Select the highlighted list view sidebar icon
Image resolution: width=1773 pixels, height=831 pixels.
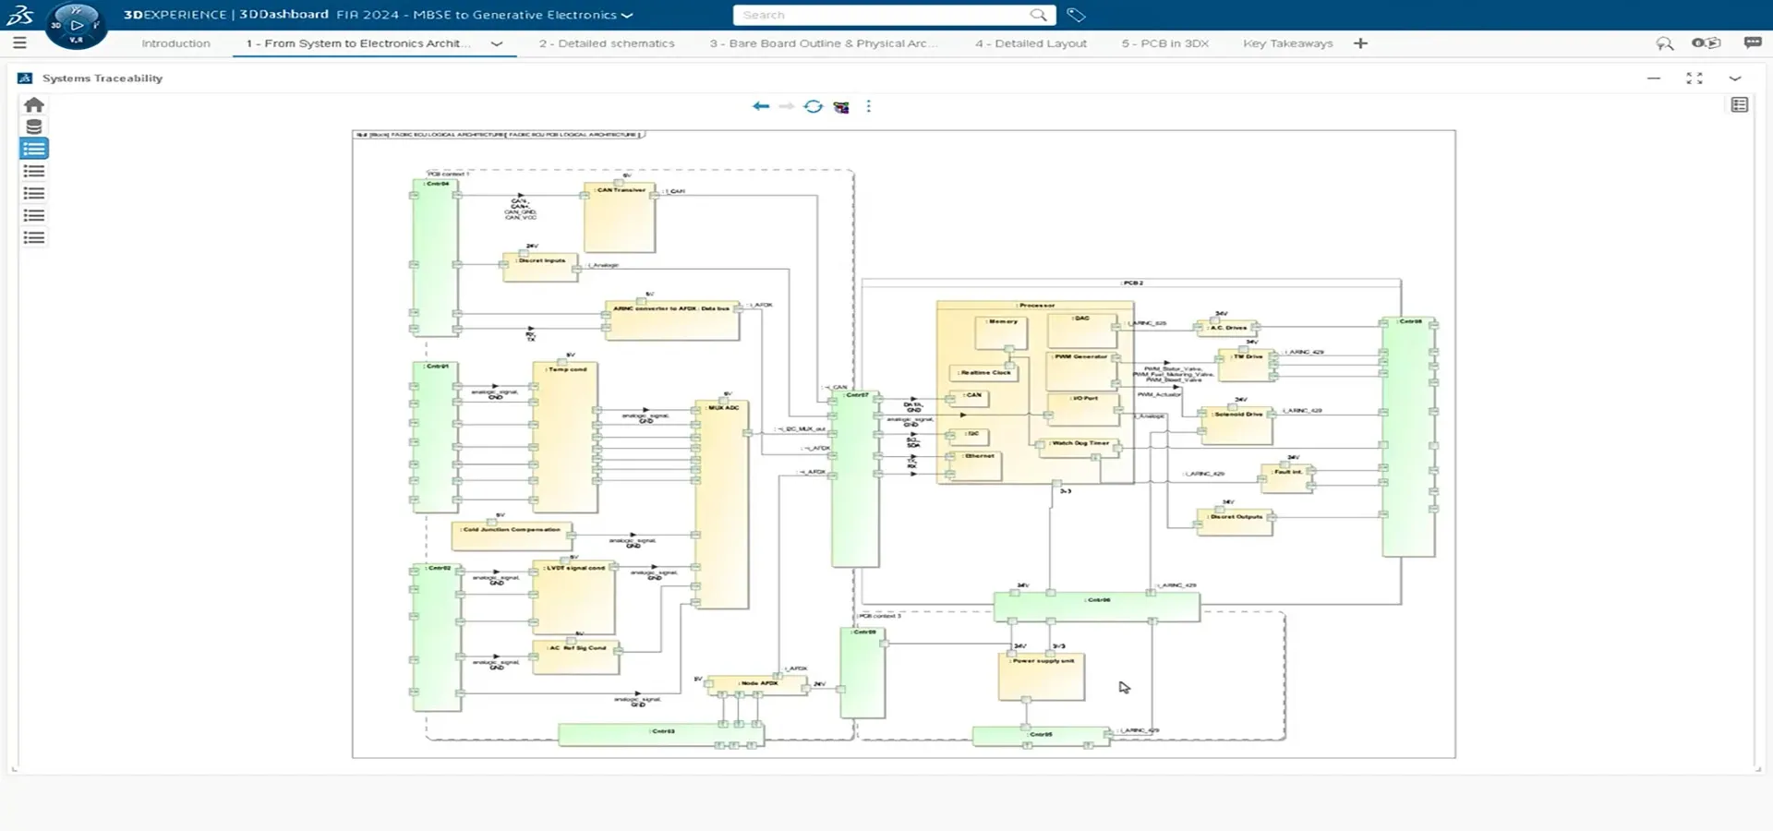(33, 148)
